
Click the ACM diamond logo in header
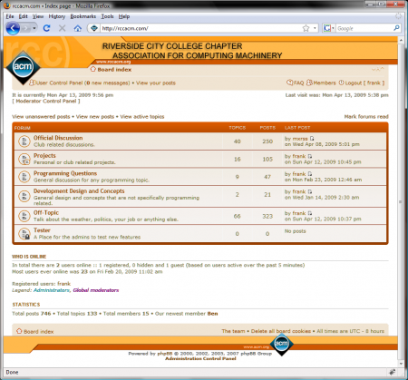23,66
